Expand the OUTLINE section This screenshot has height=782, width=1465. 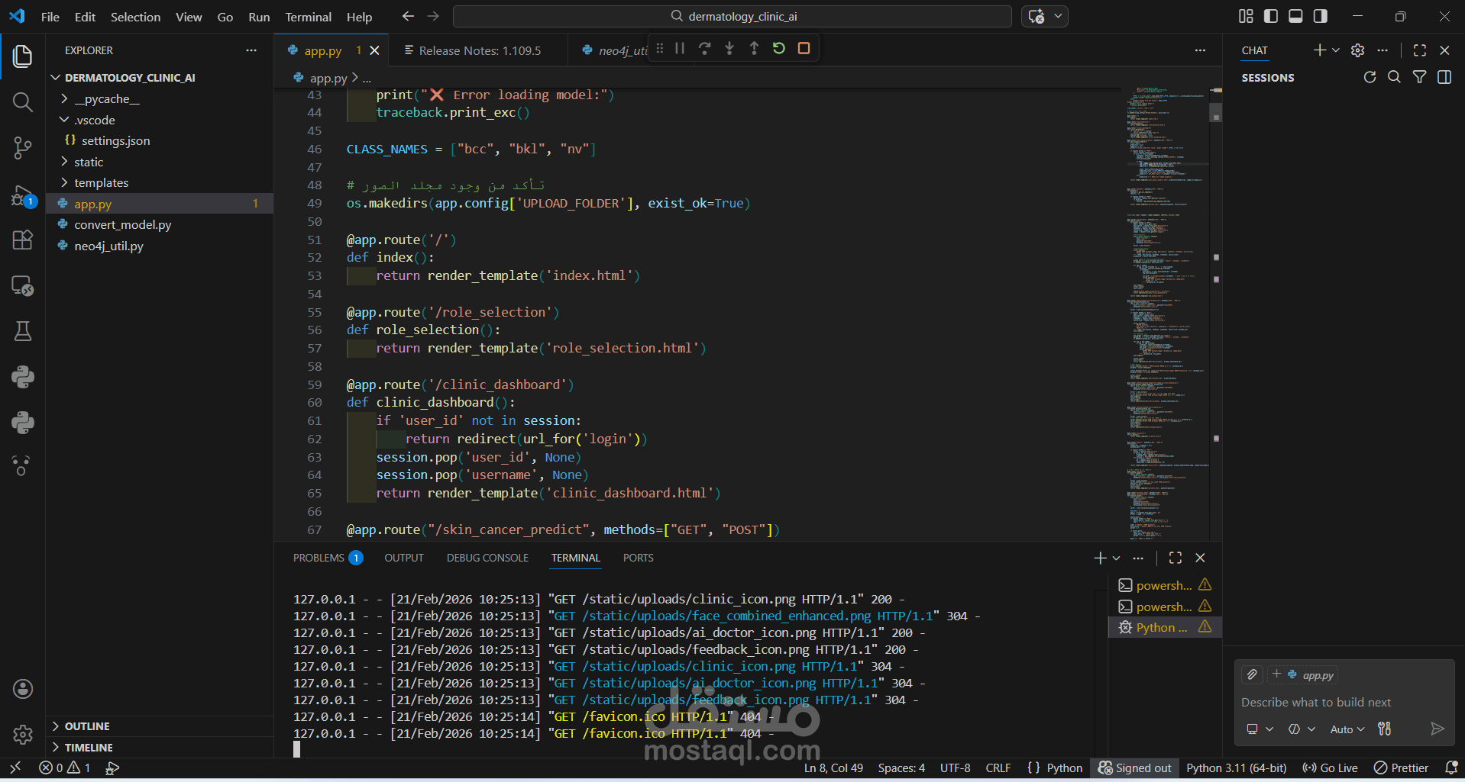click(x=87, y=726)
